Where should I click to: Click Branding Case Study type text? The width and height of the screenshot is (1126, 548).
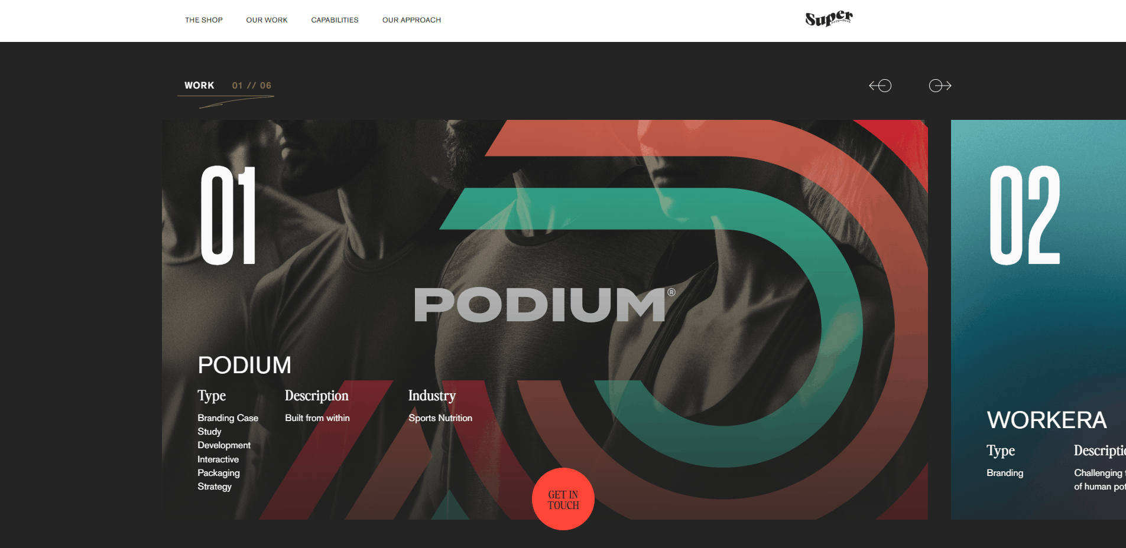tap(228, 425)
